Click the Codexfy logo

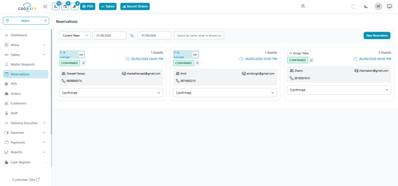coord(27,6)
